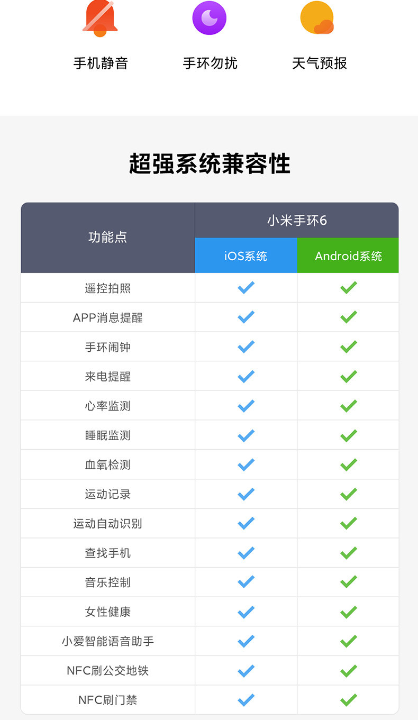Click the 手机静音 label
The image size is (418, 720).
point(101,63)
